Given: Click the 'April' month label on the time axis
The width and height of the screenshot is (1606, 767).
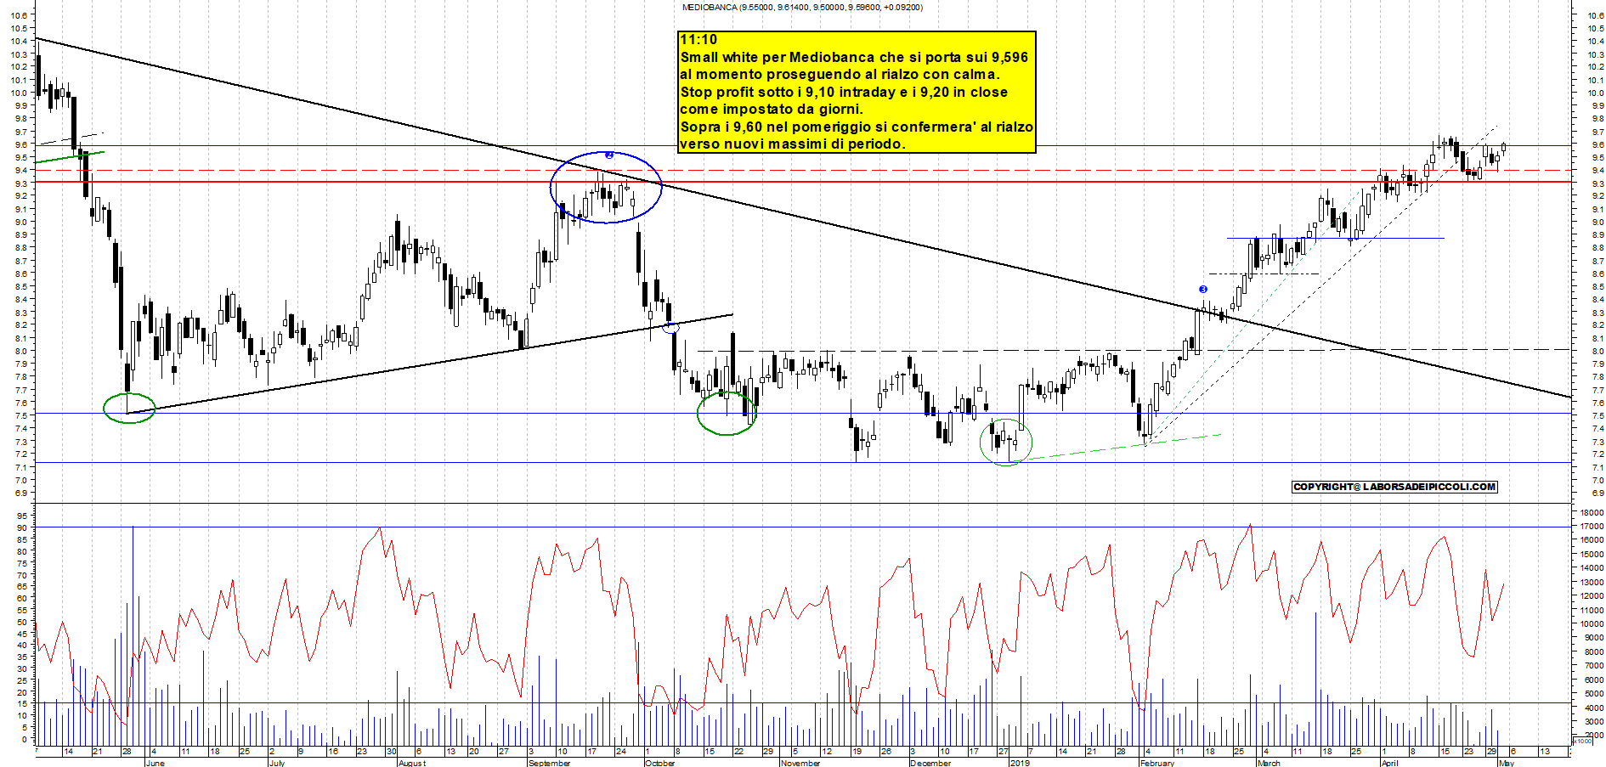Looking at the screenshot, I should coord(1389,763).
